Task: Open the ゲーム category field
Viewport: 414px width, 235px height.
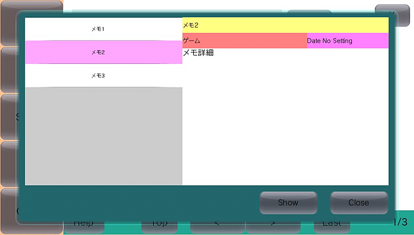Action: [244, 41]
